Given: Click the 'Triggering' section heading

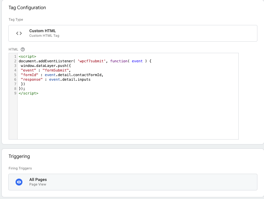Looking at the screenshot, I should pyautogui.click(x=19, y=156).
